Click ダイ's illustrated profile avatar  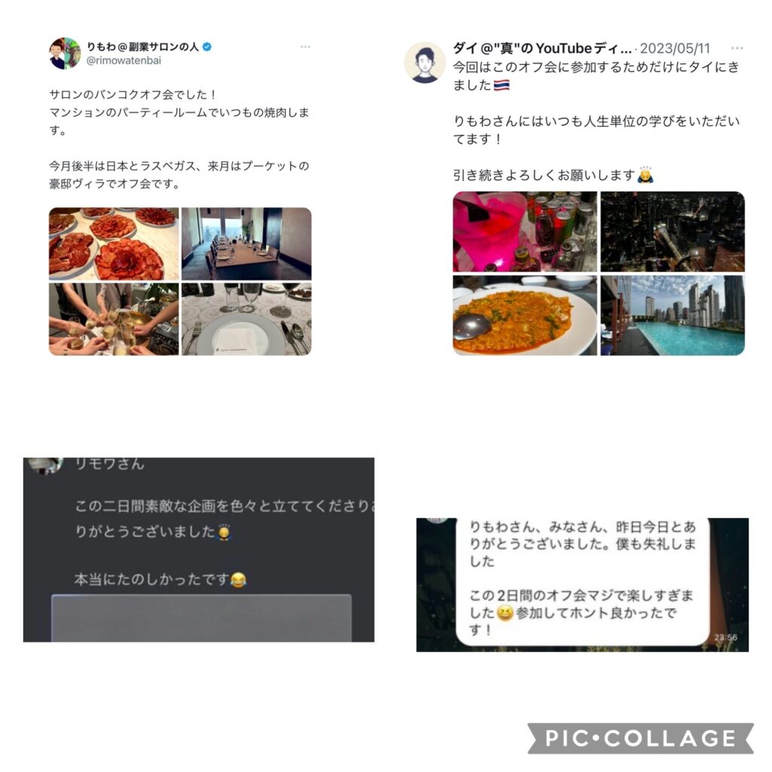coord(424,63)
